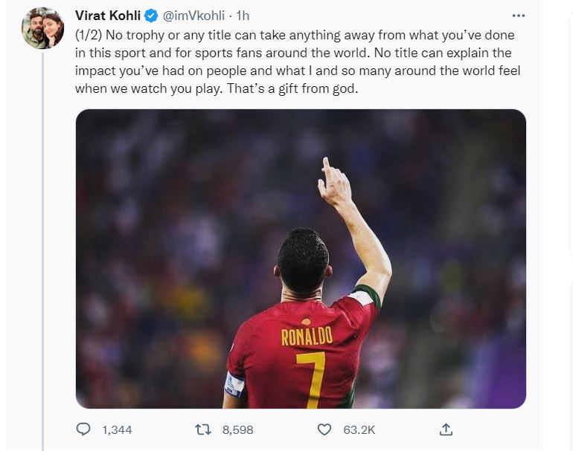Click the captain's armband in the photo
Screen dimensions: 573x451
234,384
